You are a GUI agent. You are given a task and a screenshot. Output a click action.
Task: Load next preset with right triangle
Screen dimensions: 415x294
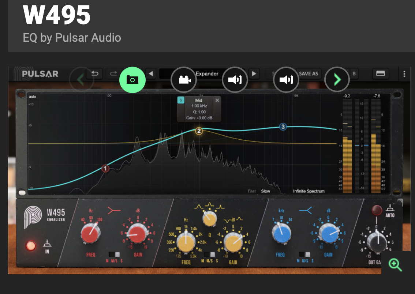tap(254, 73)
